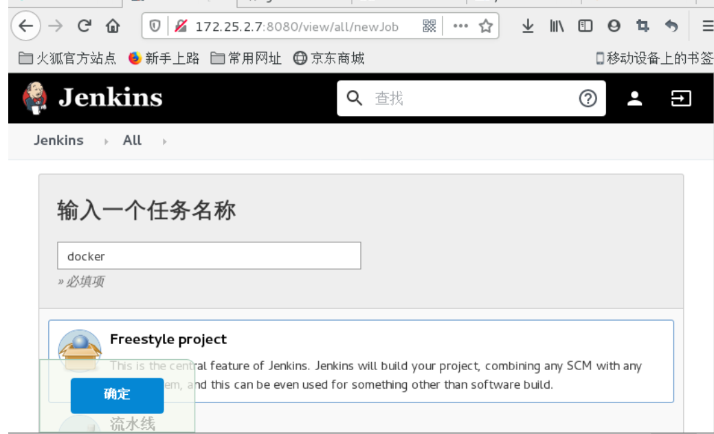This screenshot has height=434, width=714.
Task: Toggle the browser sidebar view
Action: (585, 26)
